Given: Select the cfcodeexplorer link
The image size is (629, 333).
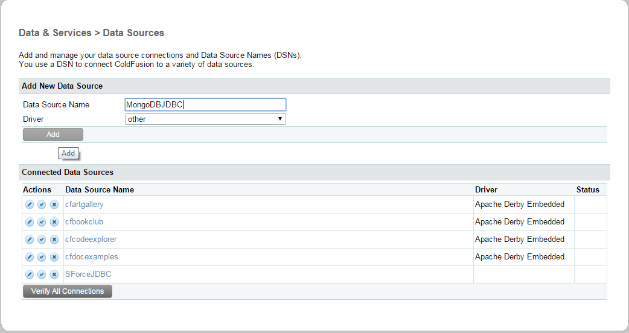Looking at the screenshot, I should coord(91,239).
